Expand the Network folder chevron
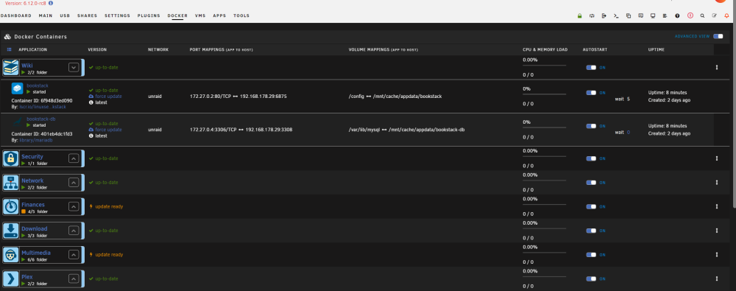 [73, 183]
